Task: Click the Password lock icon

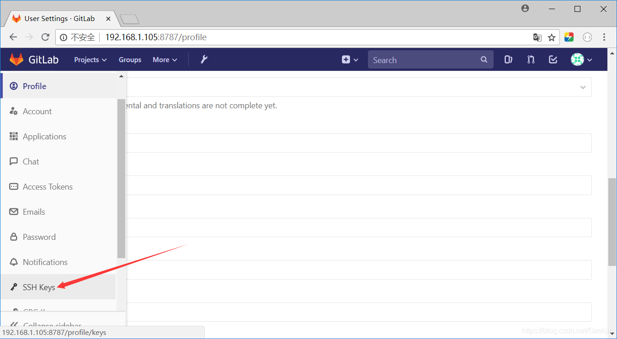Action: coord(14,237)
